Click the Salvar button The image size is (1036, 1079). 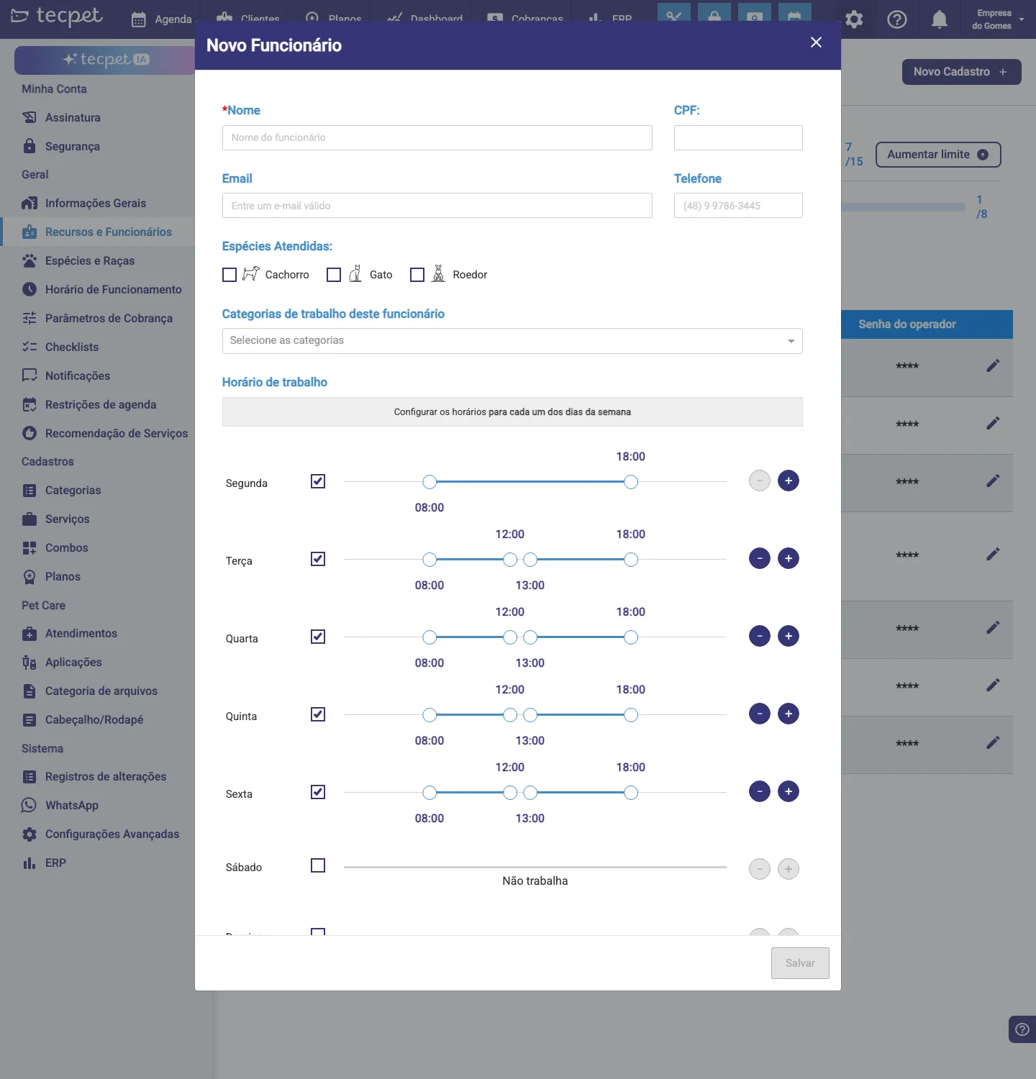coord(800,963)
